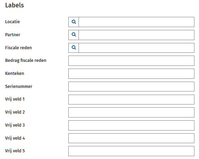
Task: Focus the Bedrag fiscale reden field
Action: 131,61
